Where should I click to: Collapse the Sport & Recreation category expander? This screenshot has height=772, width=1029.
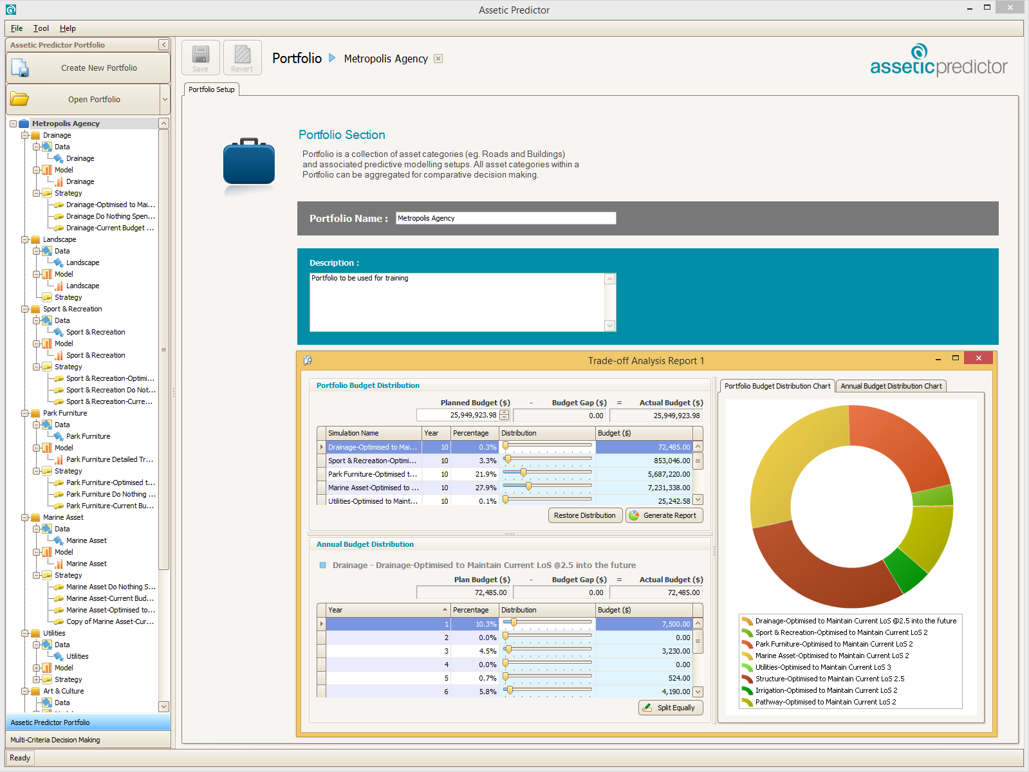pyautogui.click(x=24, y=309)
